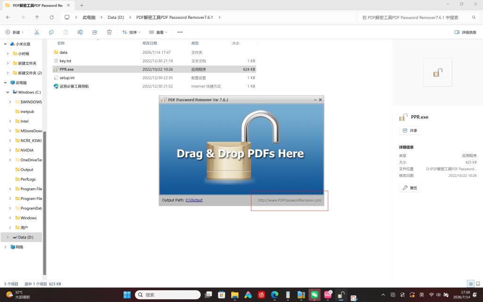Collapse the Windows (C:) tree node
Screen dimensions: 483x302
point(8,92)
